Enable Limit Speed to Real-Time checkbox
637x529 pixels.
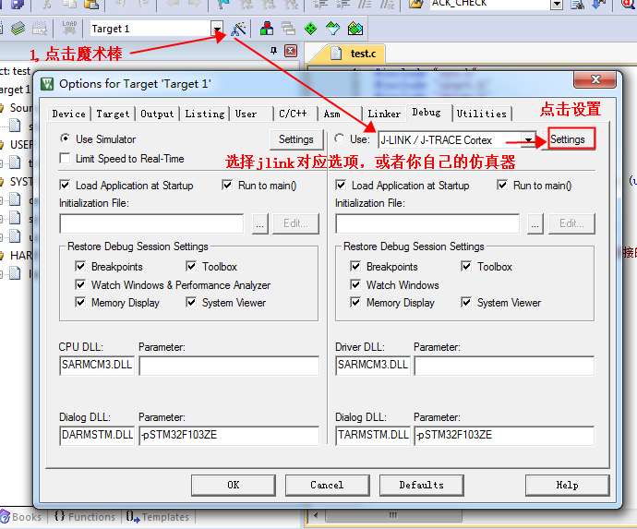tap(65, 158)
